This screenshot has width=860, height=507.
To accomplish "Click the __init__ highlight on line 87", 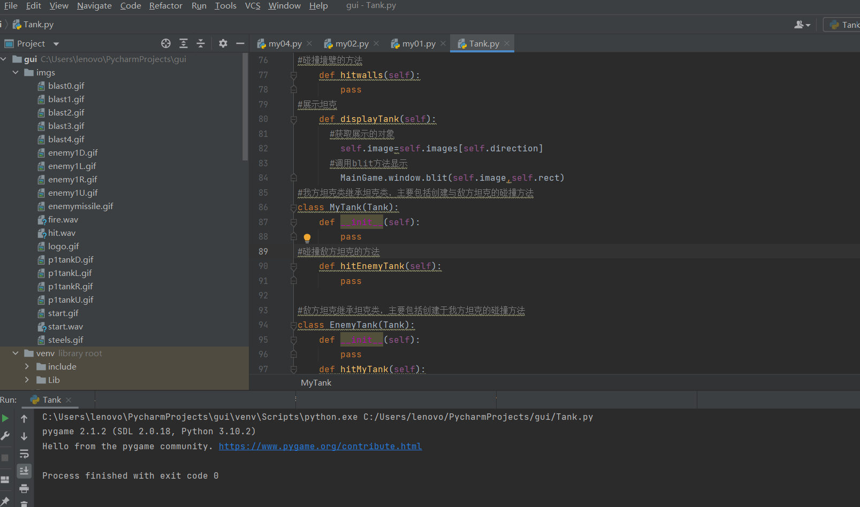I will tap(361, 222).
